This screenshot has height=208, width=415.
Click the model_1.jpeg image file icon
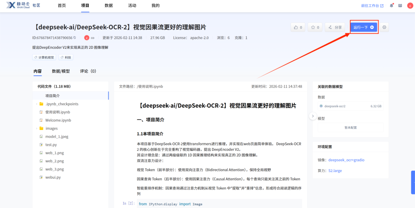41,137
